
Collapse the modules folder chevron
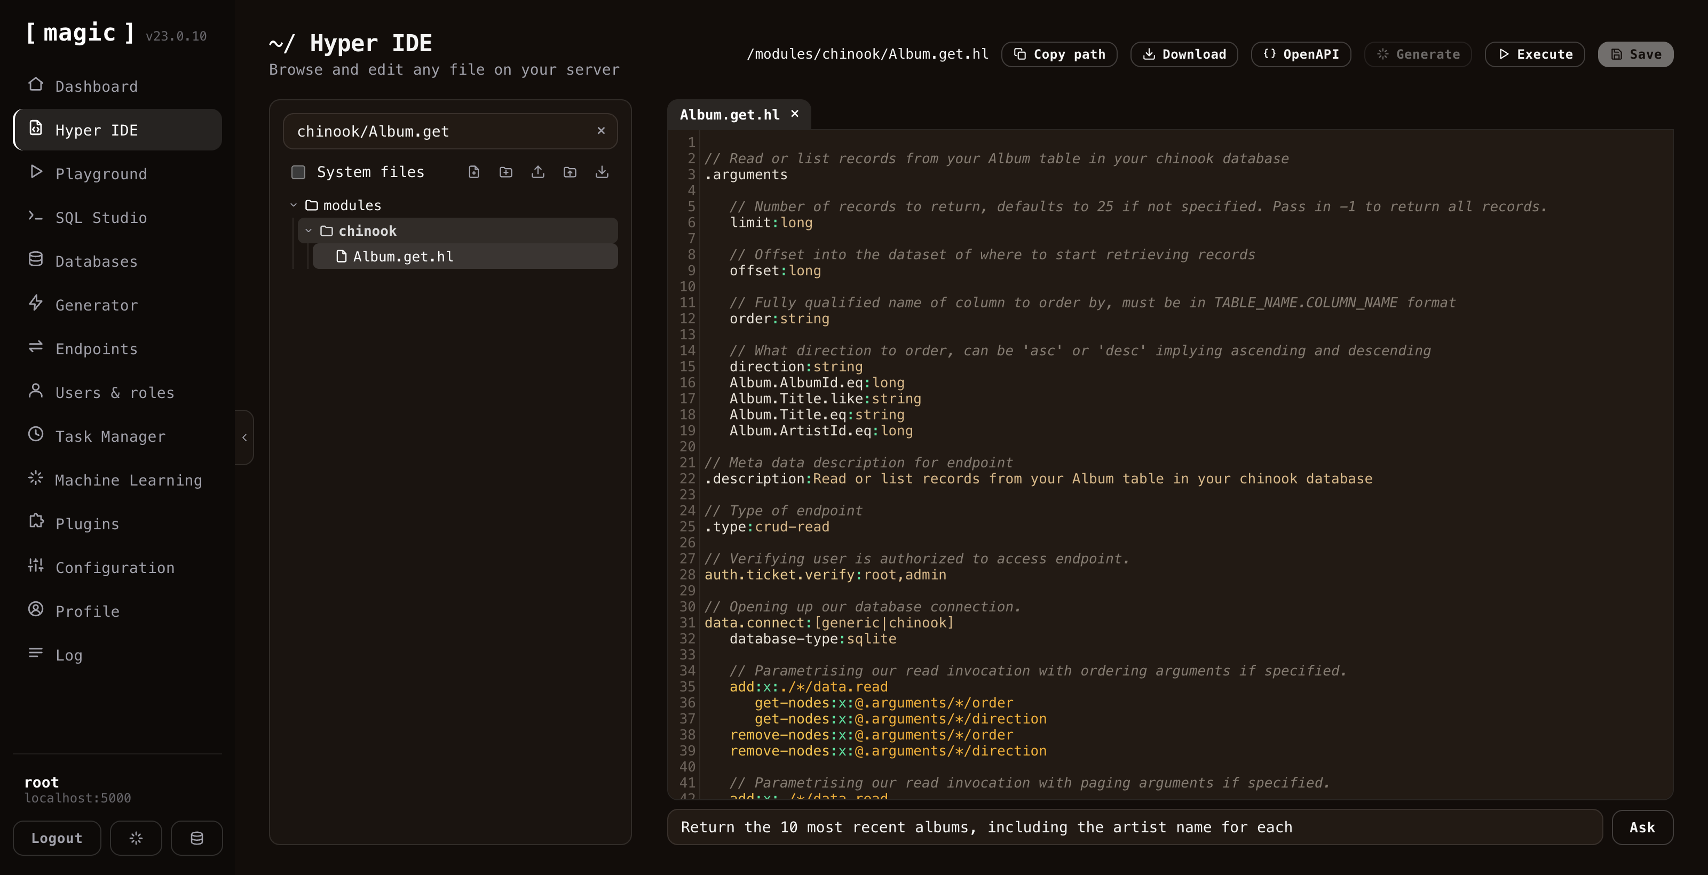click(x=294, y=205)
